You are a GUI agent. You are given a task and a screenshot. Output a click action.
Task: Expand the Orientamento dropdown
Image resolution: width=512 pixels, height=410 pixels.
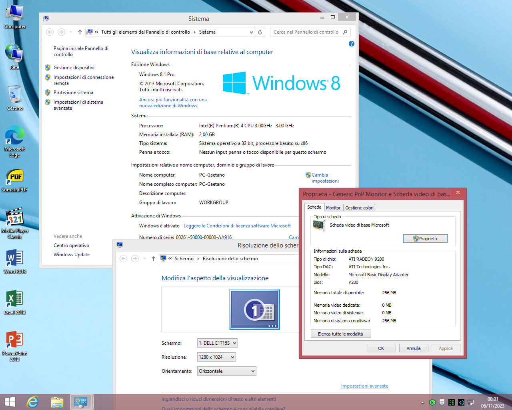pyautogui.click(x=227, y=371)
